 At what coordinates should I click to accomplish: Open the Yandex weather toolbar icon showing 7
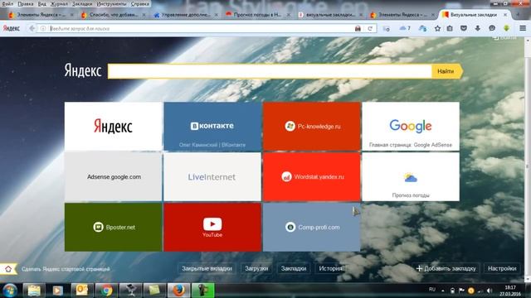(405, 28)
